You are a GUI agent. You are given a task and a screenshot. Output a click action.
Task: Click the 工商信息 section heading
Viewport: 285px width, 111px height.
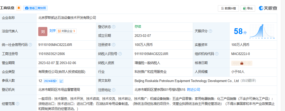pos(7,8)
